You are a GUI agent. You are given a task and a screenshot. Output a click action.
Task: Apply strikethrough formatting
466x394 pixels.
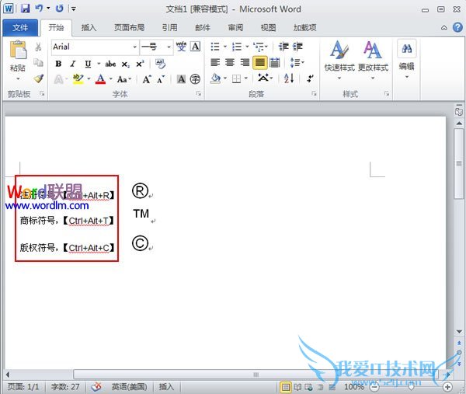[x=110, y=64]
